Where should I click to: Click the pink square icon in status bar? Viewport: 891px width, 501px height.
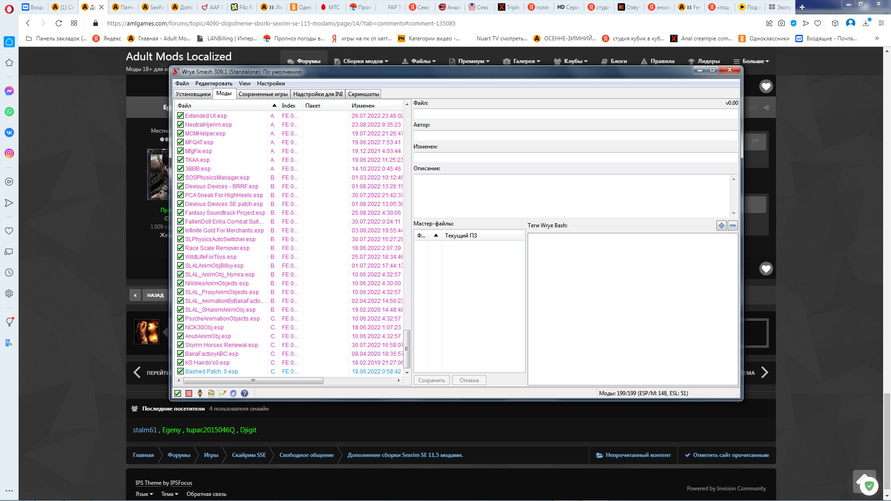[189, 393]
